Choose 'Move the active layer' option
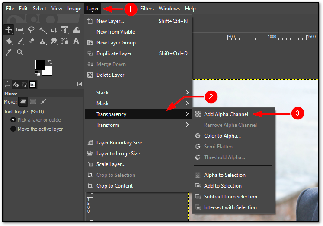Image resolution: width=323 pixels, height=226 pixels. [36, 129]
